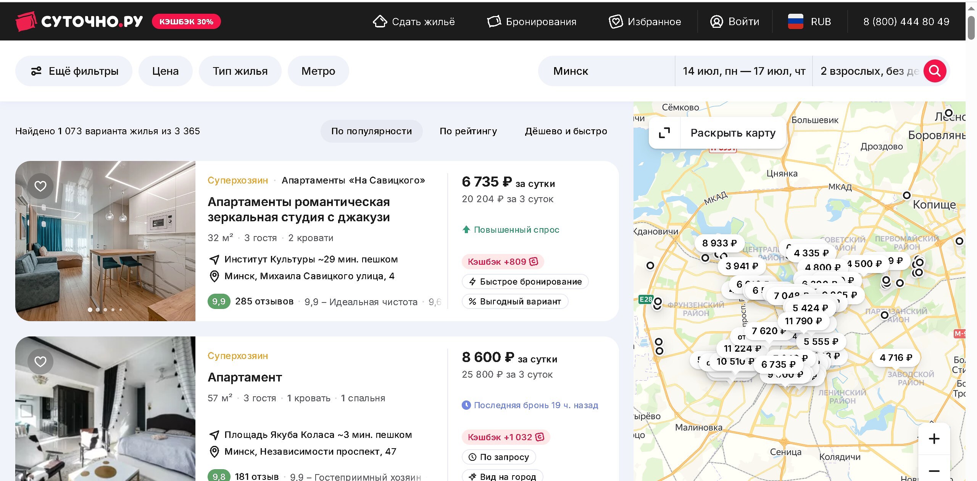977x481 pixels.
Task: Open the Тип жилья filter dropdown
Action: (x=240, y=71)
